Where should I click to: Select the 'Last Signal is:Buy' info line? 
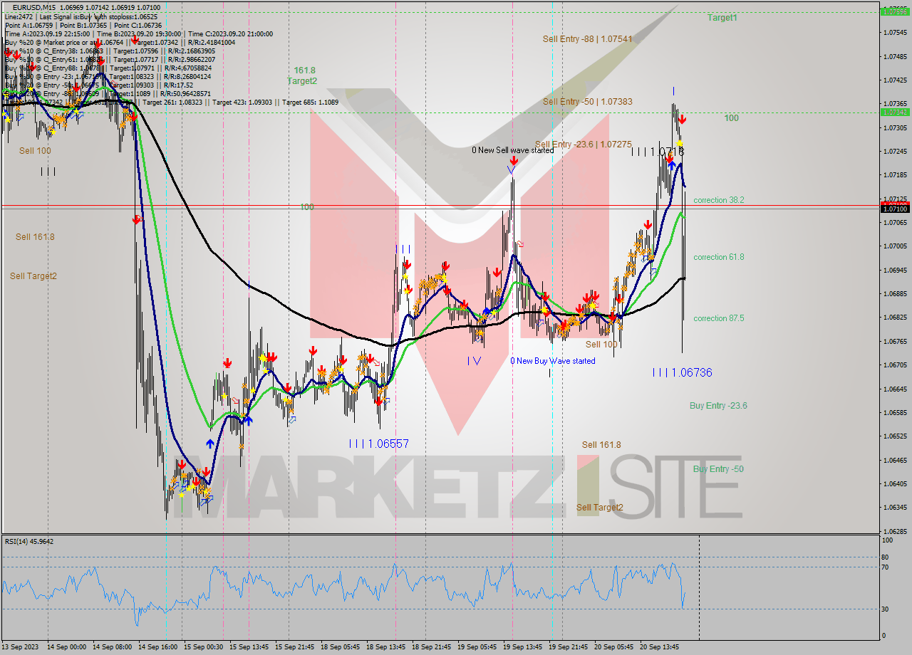[x=81, y=16]
